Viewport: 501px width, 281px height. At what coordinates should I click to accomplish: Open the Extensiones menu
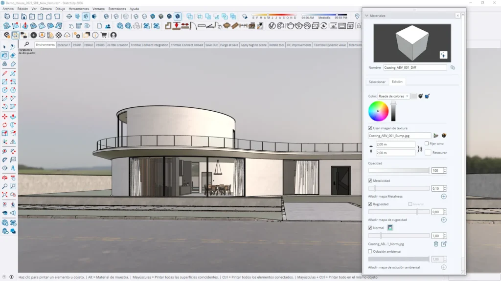click(117, 9)
